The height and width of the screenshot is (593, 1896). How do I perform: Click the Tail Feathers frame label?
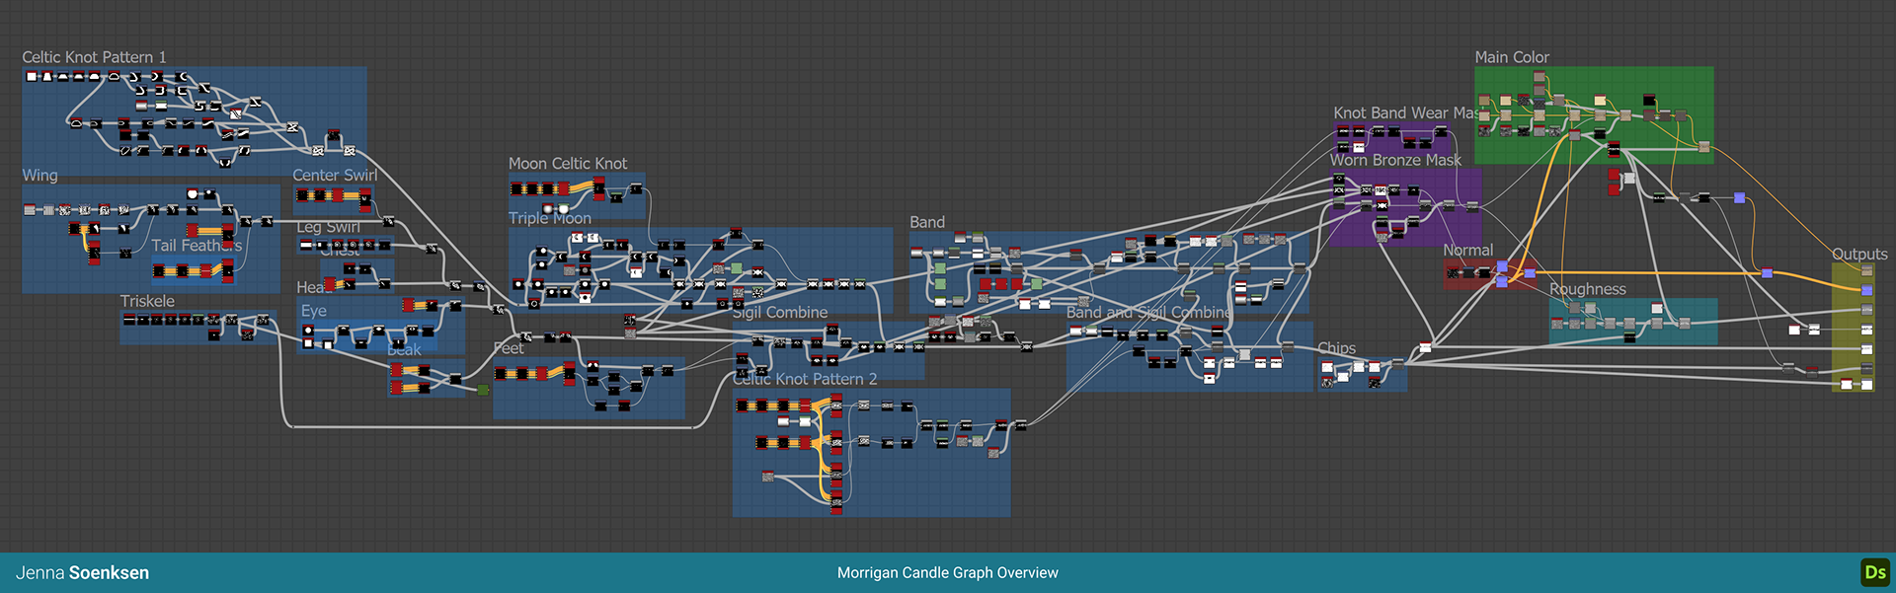[197, 246]
